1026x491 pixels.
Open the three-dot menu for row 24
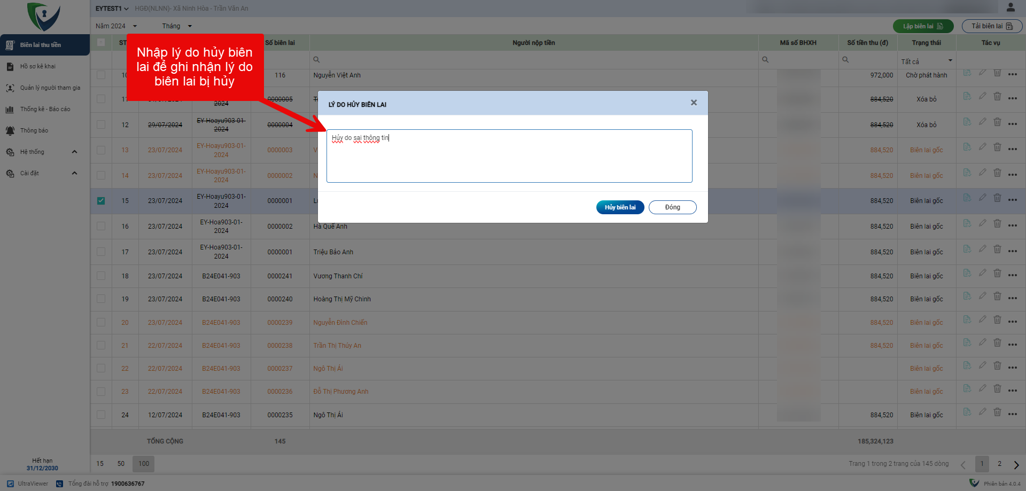(x=1012, y=414)
